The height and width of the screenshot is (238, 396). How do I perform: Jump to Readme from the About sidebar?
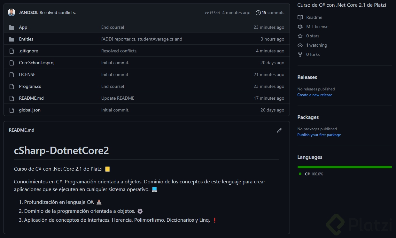point(314,18)
